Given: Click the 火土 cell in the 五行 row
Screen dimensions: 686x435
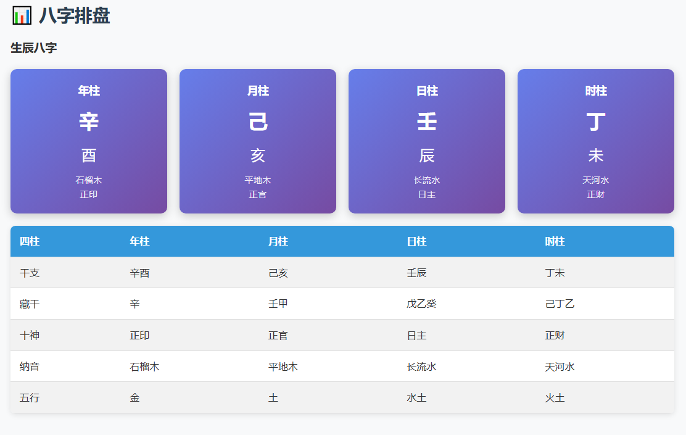Looking at the screenshot, I should coord(555,398).
